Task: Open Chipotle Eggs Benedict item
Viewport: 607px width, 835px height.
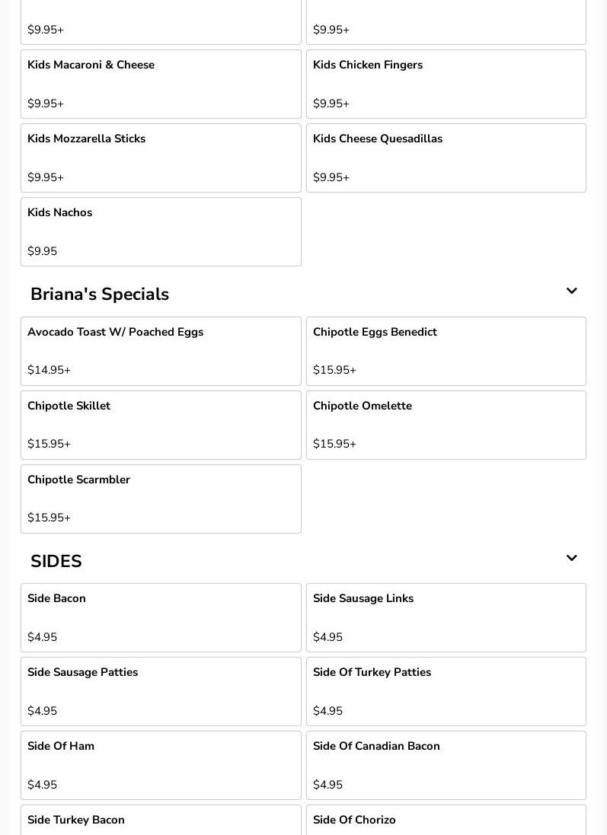Action: (446, 351)
